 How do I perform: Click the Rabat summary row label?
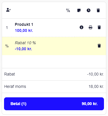tap(10, 74)
